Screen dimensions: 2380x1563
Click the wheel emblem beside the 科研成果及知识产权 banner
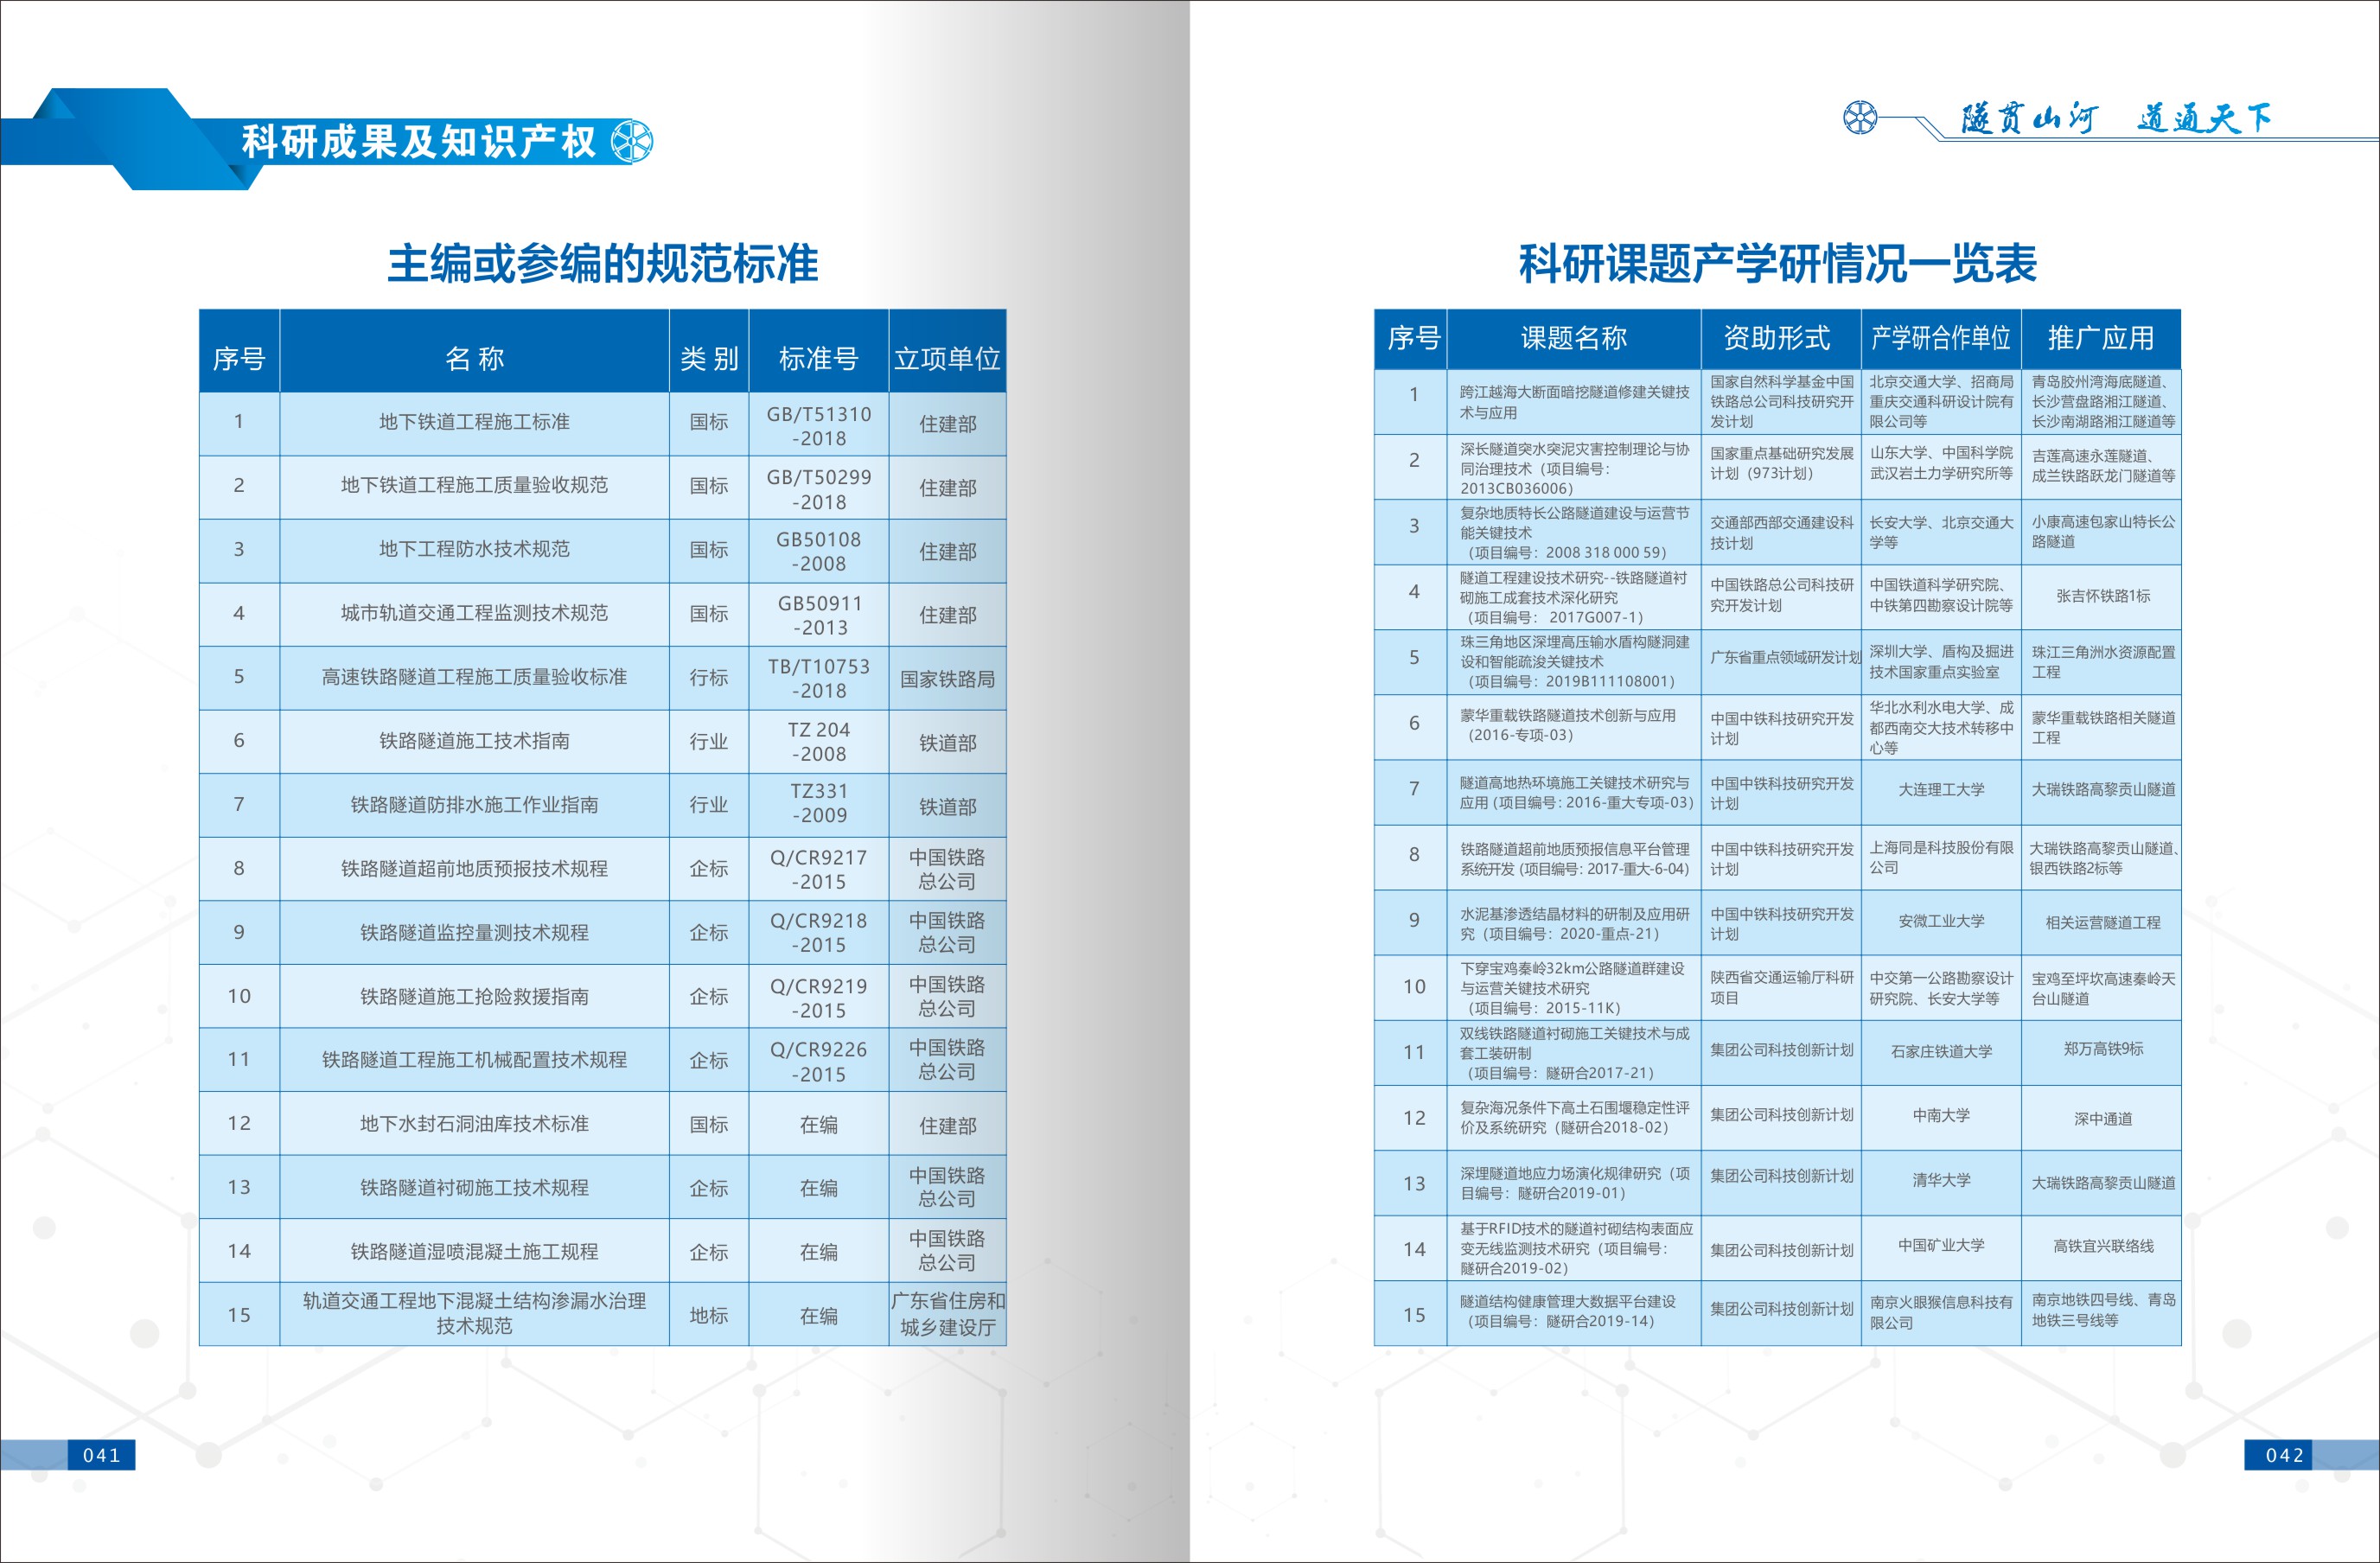coord(631,141)
